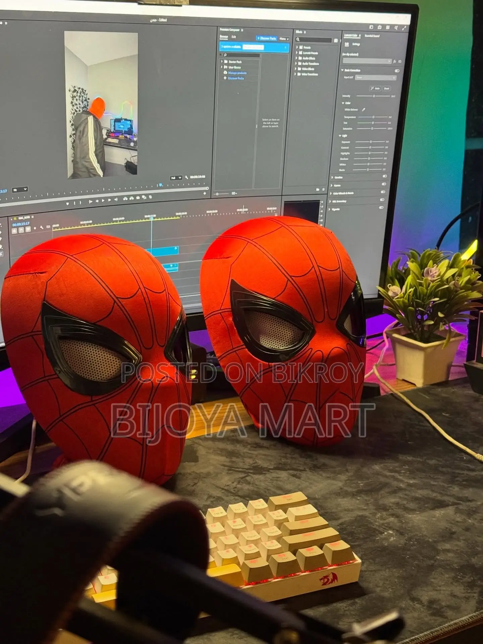The height and width of the screenshot is (644, 483).
Task: Click the Accelerated Effects filter icon beside search
Action: click(x=336, y=41)
